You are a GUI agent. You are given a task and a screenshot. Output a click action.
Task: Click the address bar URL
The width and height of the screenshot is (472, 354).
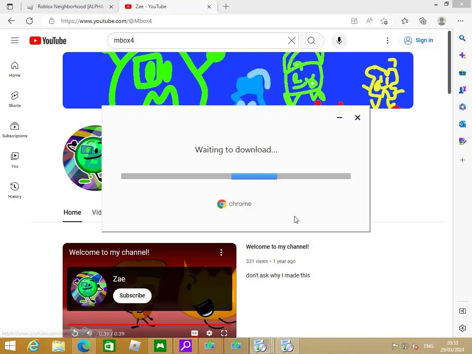pos(106,21)
